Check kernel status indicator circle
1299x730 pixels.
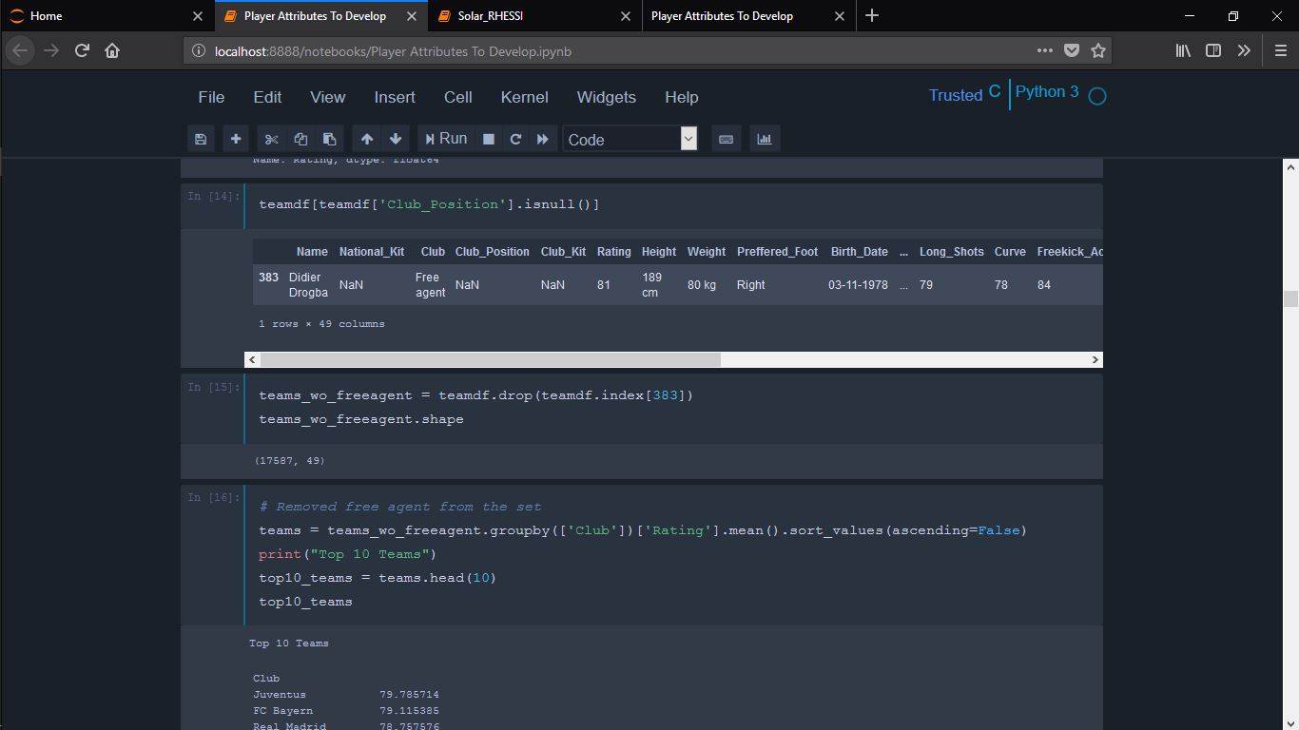click(x=1095, y=96)
